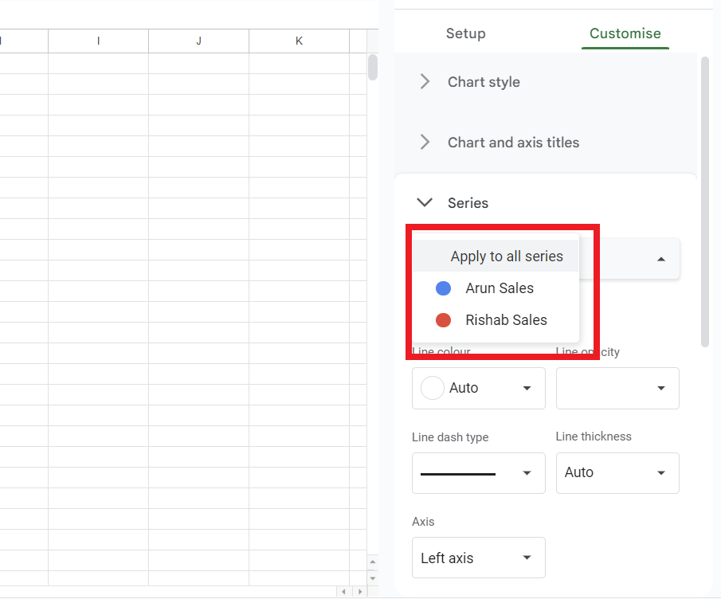The height and width of the screenshot is (599, 721).
Task: Click the red Rishab Sales colour dot
Action: 443,320
